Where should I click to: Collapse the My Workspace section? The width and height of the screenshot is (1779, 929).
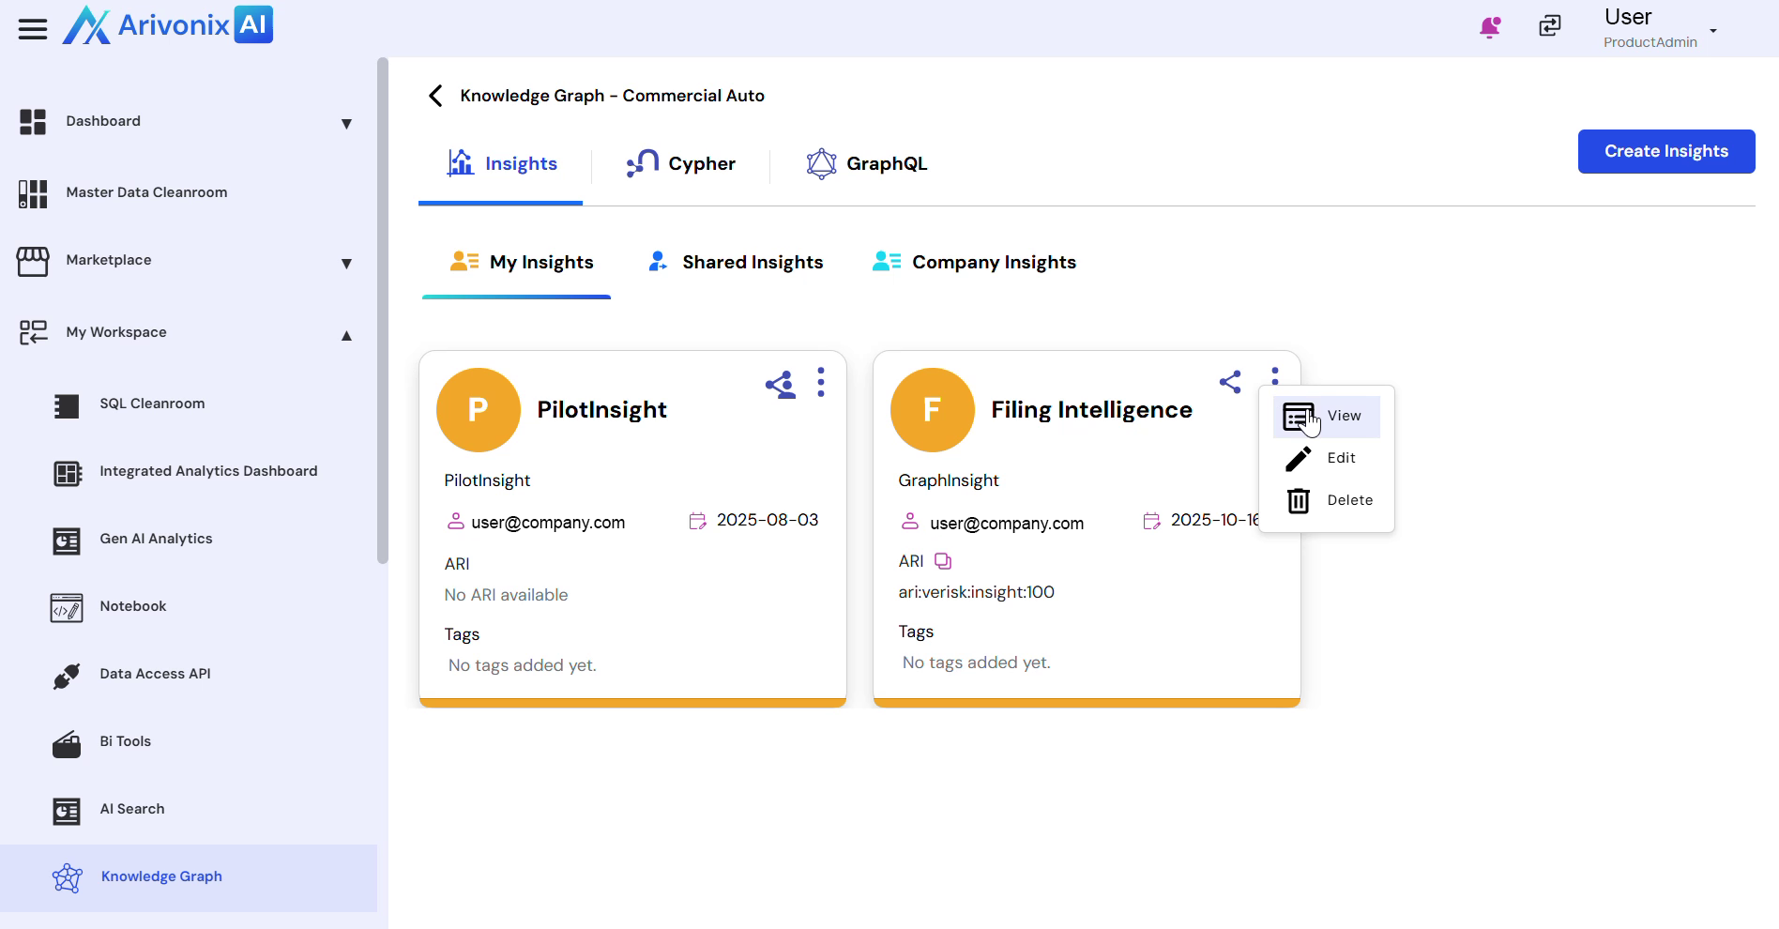[346, 335]
